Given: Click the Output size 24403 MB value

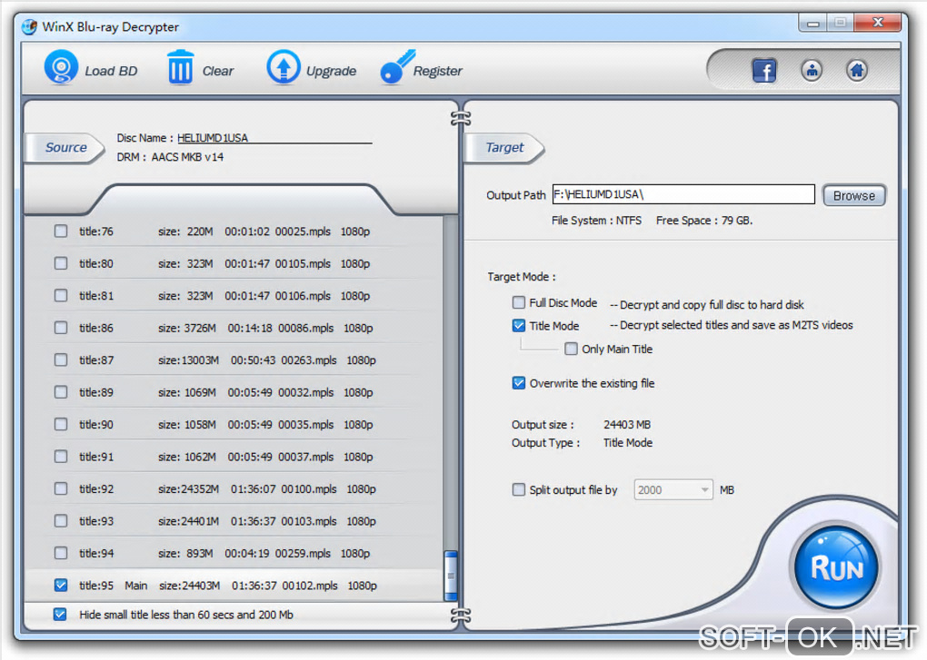Looking at the screenshot, I should 627,425.
